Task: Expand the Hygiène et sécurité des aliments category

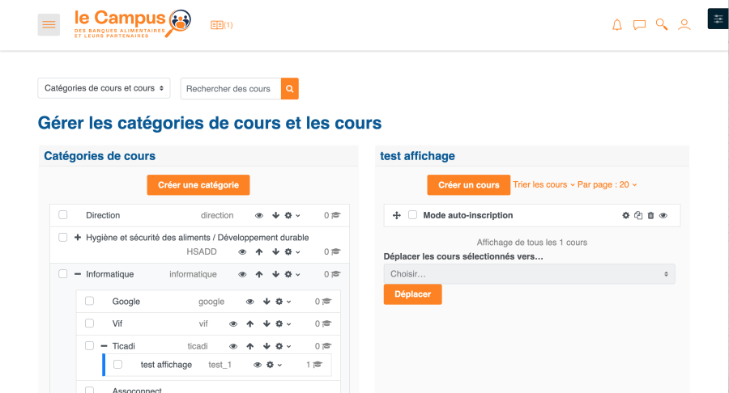Action: pos(78,238)
